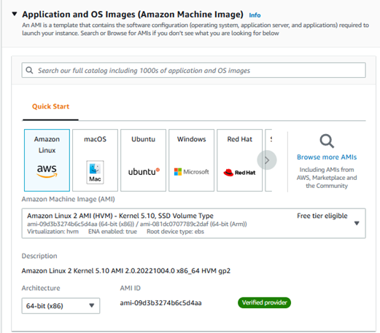Focus the AMI catalog search field
Viewport: 380px width, 333px height.
pyautogui.click(x=193, y=71)
